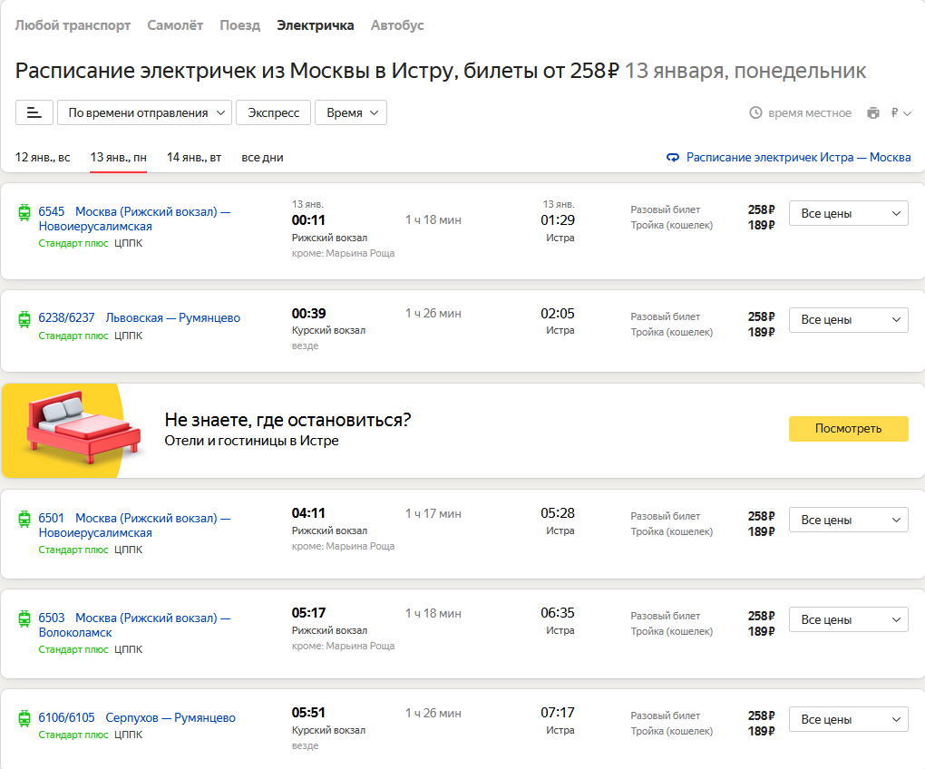The image size is (925, 769).
Task: Open train number 6545 link
Action: click(52, 211)
